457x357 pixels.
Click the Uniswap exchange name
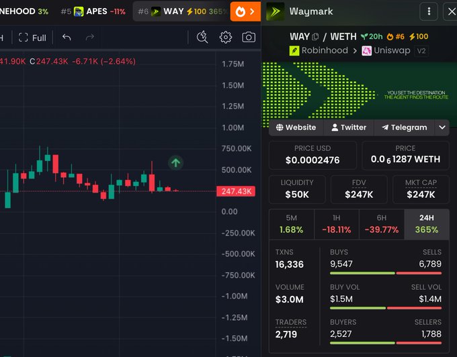click(392, 50)
